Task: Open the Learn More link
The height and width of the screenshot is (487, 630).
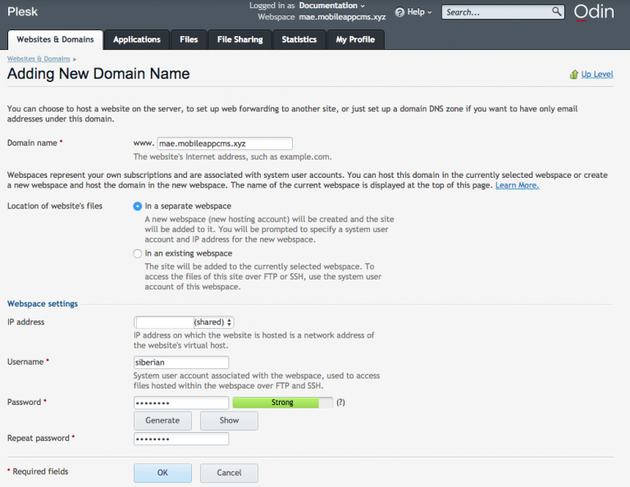Action: [x=517, y=185]
